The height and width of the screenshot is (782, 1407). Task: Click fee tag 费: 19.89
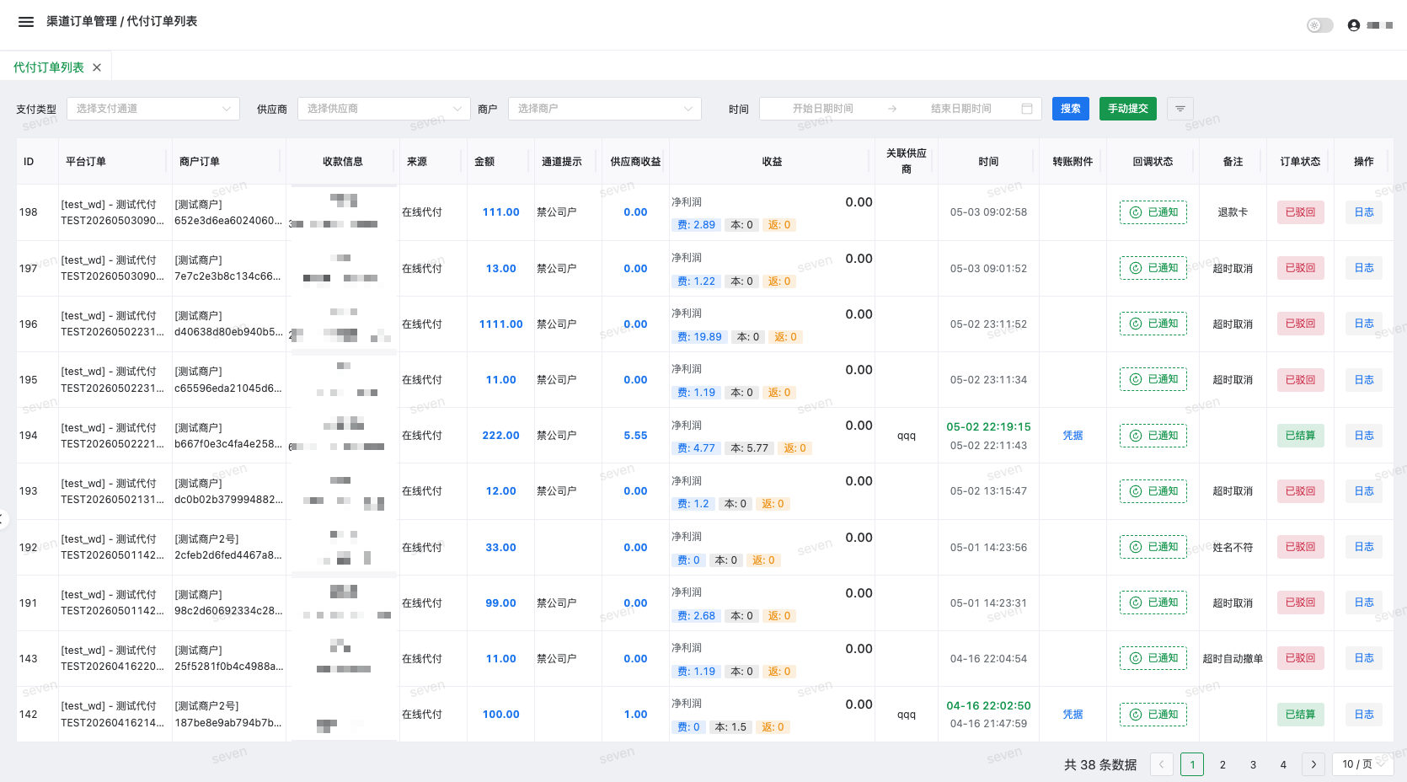(699, 337)
